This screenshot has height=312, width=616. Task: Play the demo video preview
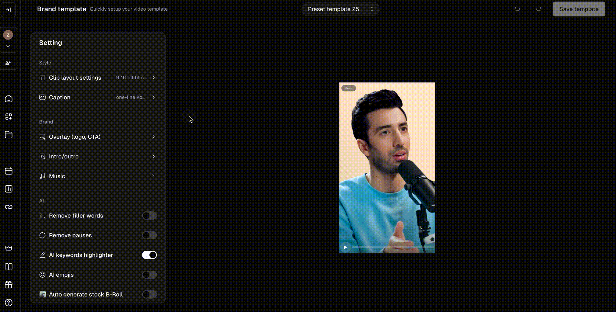tap(345, 247)
